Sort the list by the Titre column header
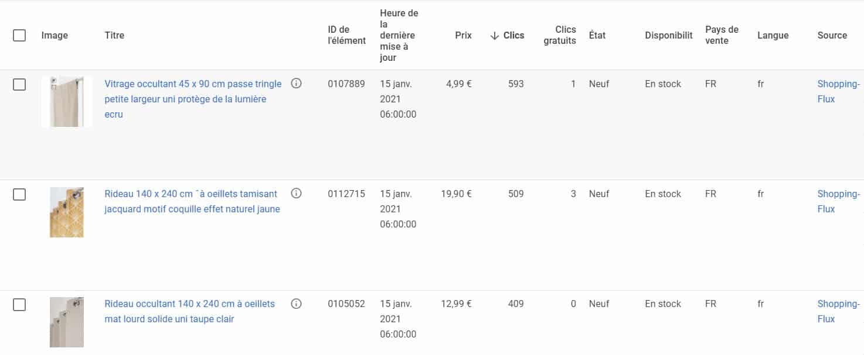The width and height of the screenshot is (864, 355). 114,35
